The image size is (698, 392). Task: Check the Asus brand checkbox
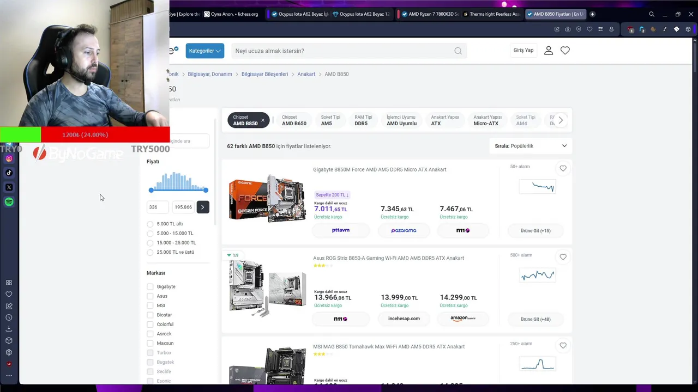[150, 296]
